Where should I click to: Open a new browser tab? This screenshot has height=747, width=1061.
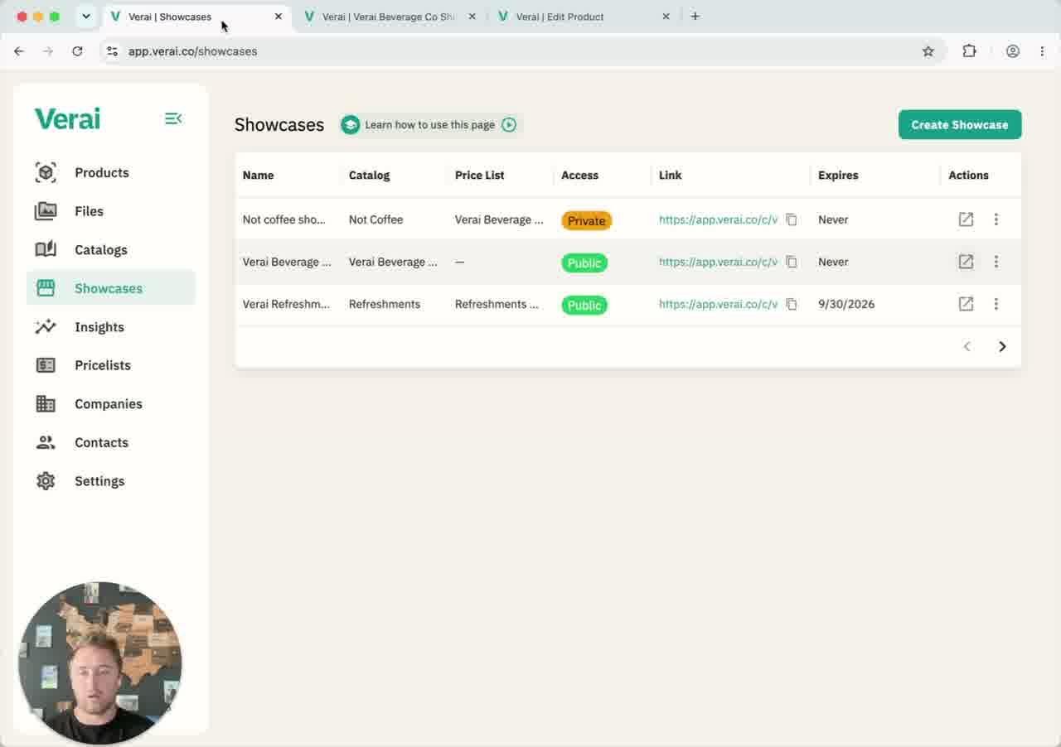[695, 17]
